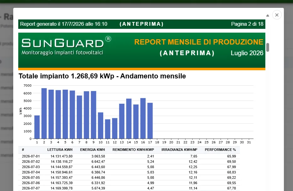Click the energy value '5.674,39'
The image size is (293, 191).
pyautogui.click(x=98, y=188)
